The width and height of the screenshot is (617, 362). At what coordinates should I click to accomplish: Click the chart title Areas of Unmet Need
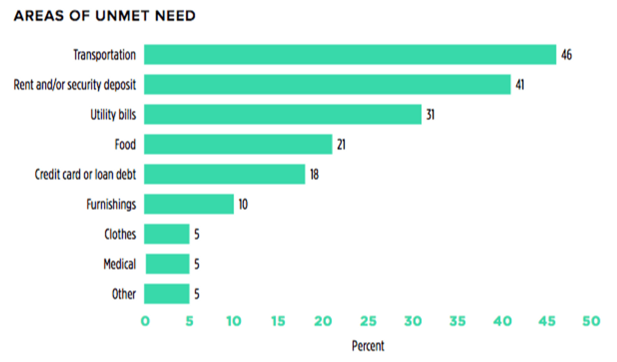tap(104, 16)
